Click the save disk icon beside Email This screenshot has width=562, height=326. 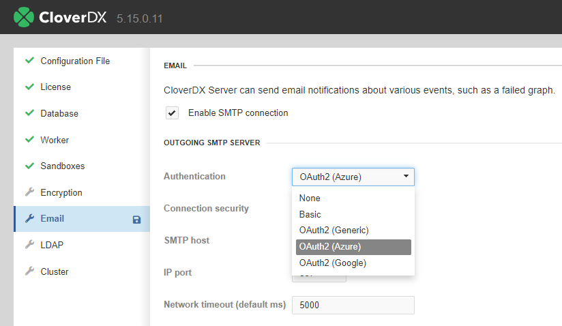[x=136, y=220]
